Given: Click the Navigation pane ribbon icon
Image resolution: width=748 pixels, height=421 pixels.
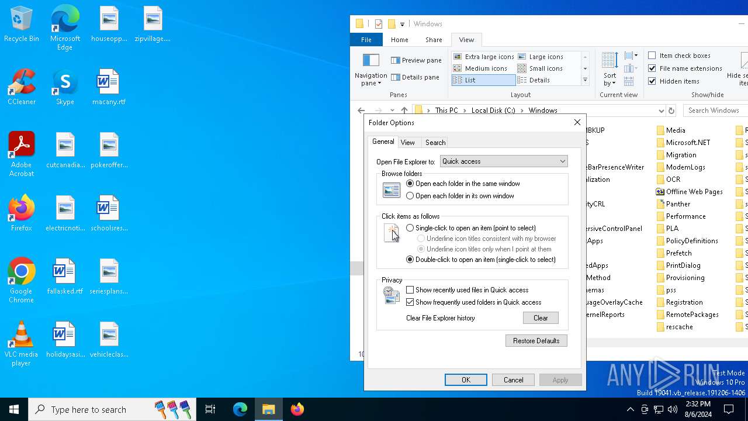Looking at the screenshot, I should [370, 70].
